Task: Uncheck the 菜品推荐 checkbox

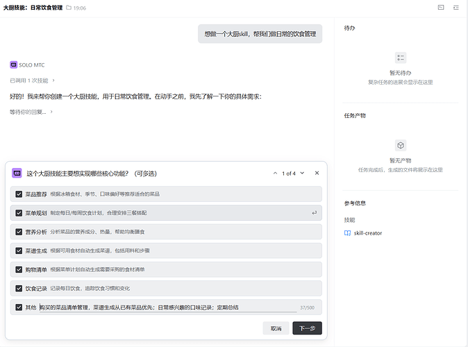Action: point(19,194)
